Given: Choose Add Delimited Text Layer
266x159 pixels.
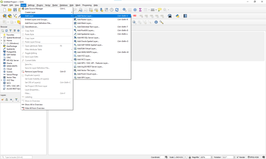Looking at the screenshot, I should click(102, 27).
